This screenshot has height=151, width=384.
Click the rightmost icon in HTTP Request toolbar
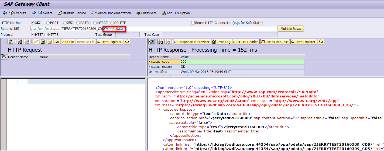pos(127,42)
